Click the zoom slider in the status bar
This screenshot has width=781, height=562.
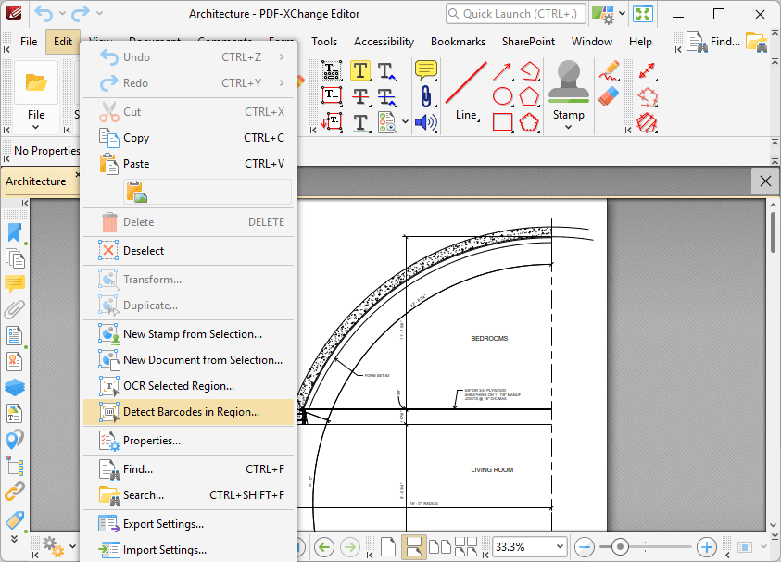[x=621, y=546]
